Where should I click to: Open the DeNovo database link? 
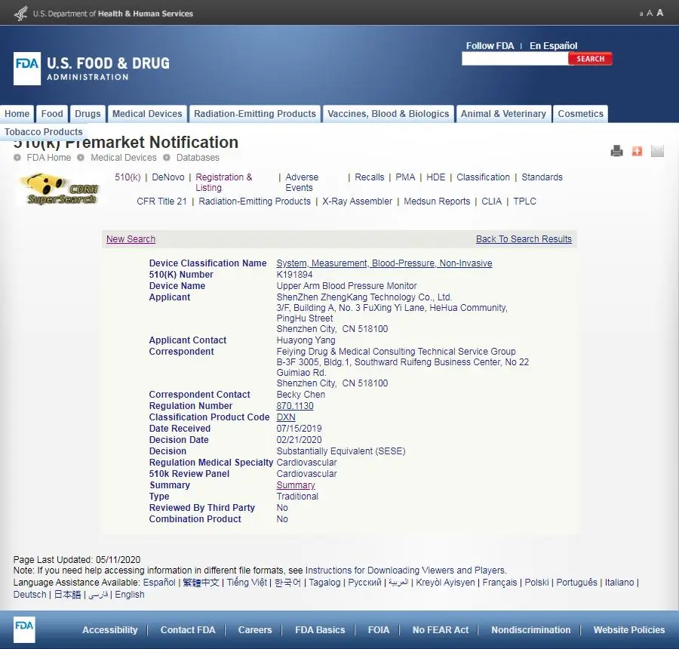(x=168, y=177)
